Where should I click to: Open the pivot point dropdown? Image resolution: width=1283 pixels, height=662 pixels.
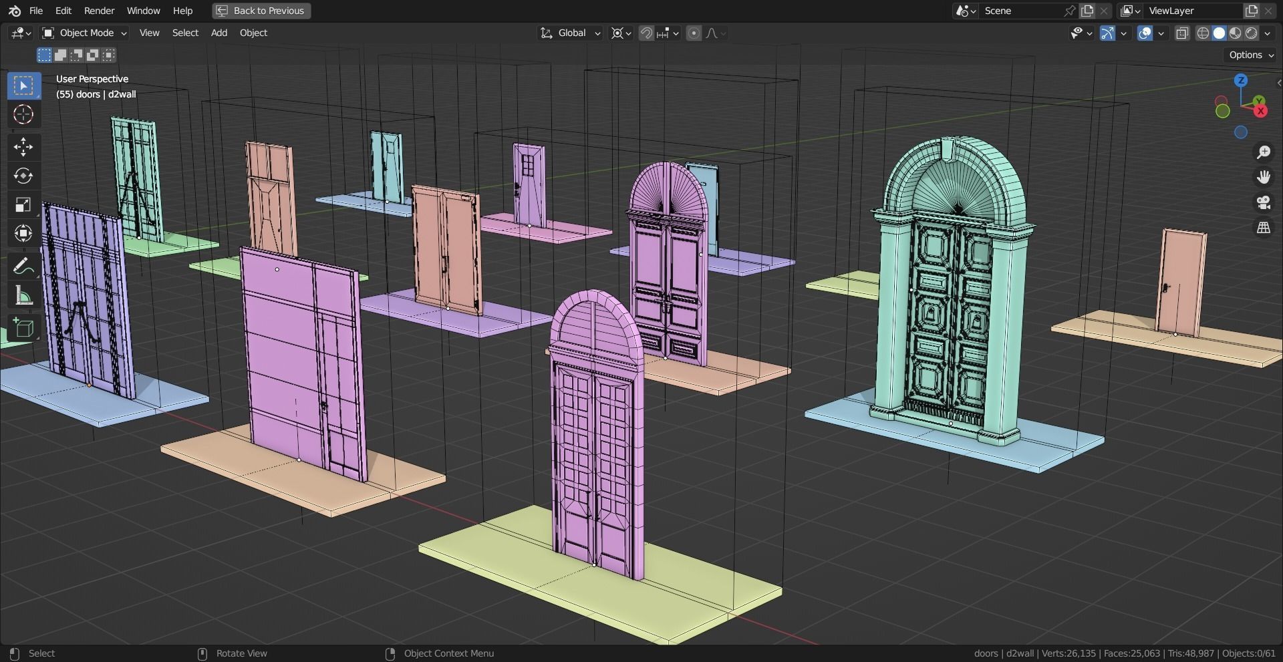tap(621, 33)
